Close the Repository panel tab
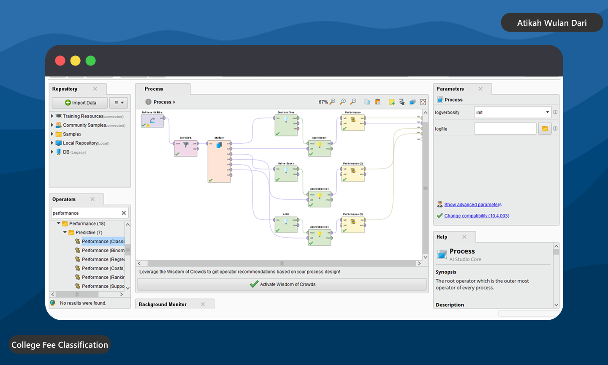 pos(95,89)
